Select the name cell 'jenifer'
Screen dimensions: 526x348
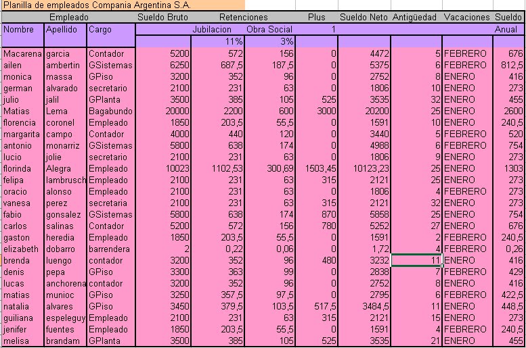coord(22,329)
